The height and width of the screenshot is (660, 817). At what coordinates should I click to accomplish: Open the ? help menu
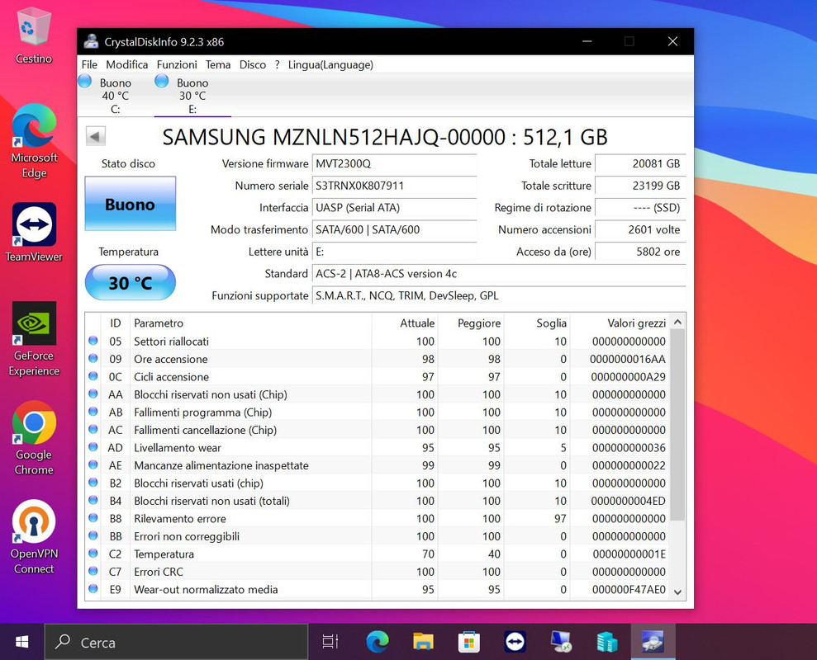pos(278,64)
